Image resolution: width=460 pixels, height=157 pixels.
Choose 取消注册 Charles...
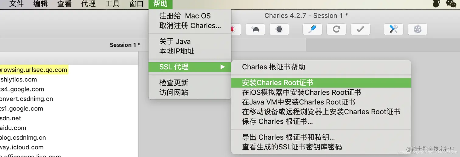pos(190,26)
